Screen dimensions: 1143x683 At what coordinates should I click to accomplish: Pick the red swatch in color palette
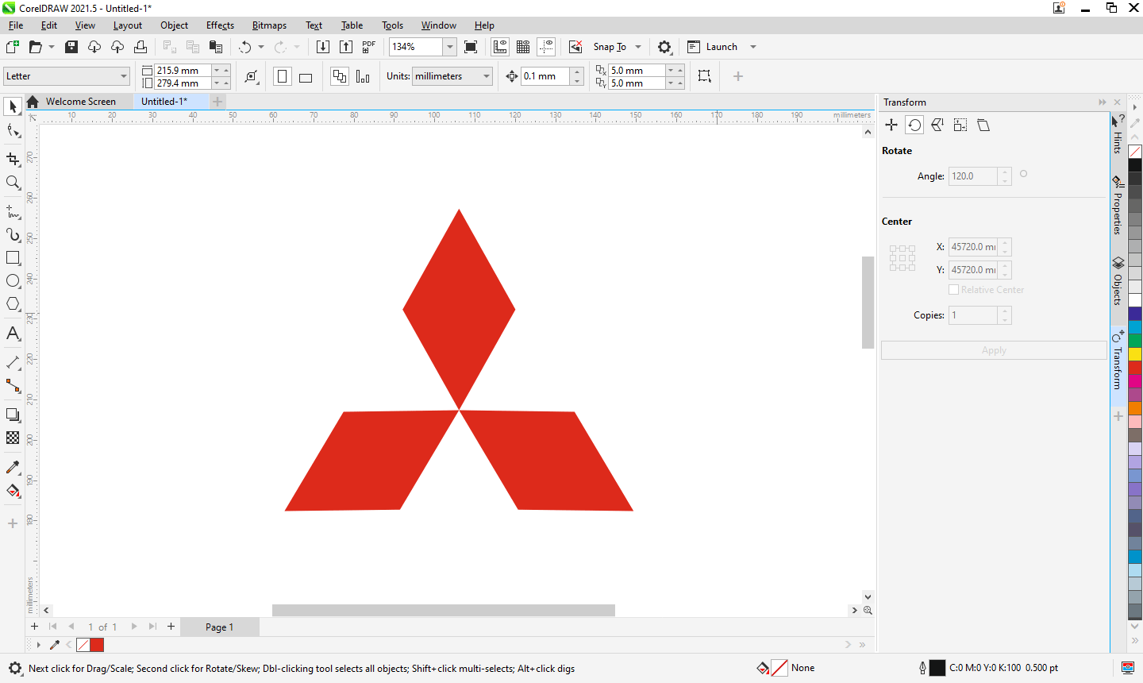(x=1135, y=368)
